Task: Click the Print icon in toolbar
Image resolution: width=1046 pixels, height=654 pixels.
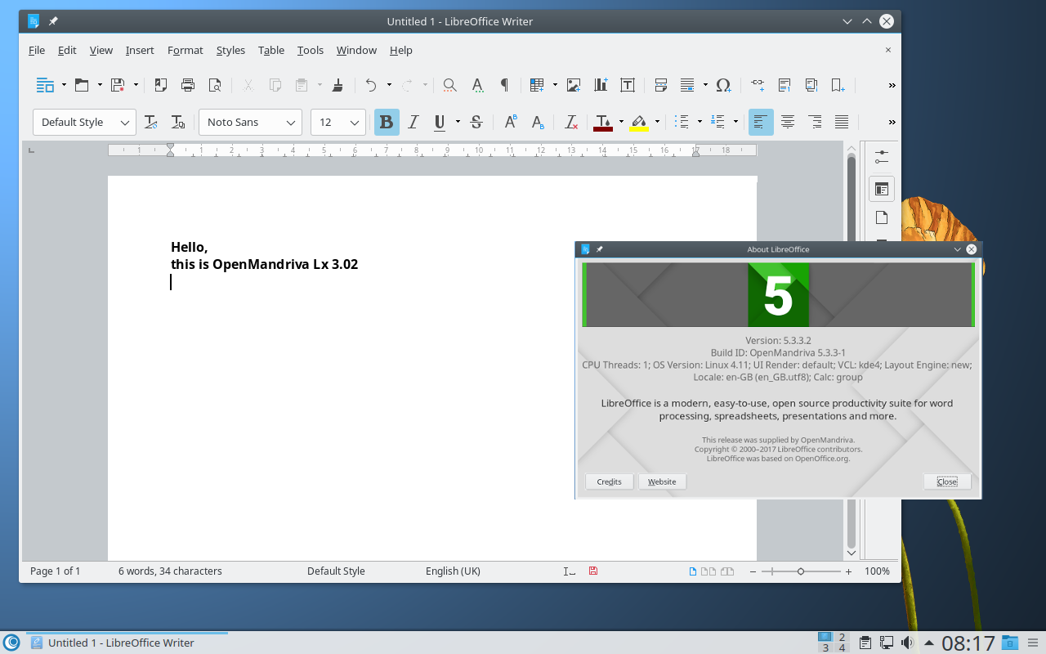Action: [x=188, y=84]
